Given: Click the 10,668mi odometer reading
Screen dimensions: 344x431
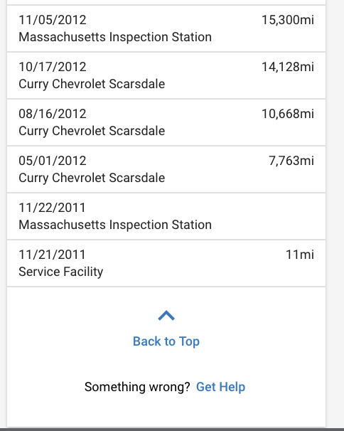Looking at the screenshot, I should pos(288,114).
